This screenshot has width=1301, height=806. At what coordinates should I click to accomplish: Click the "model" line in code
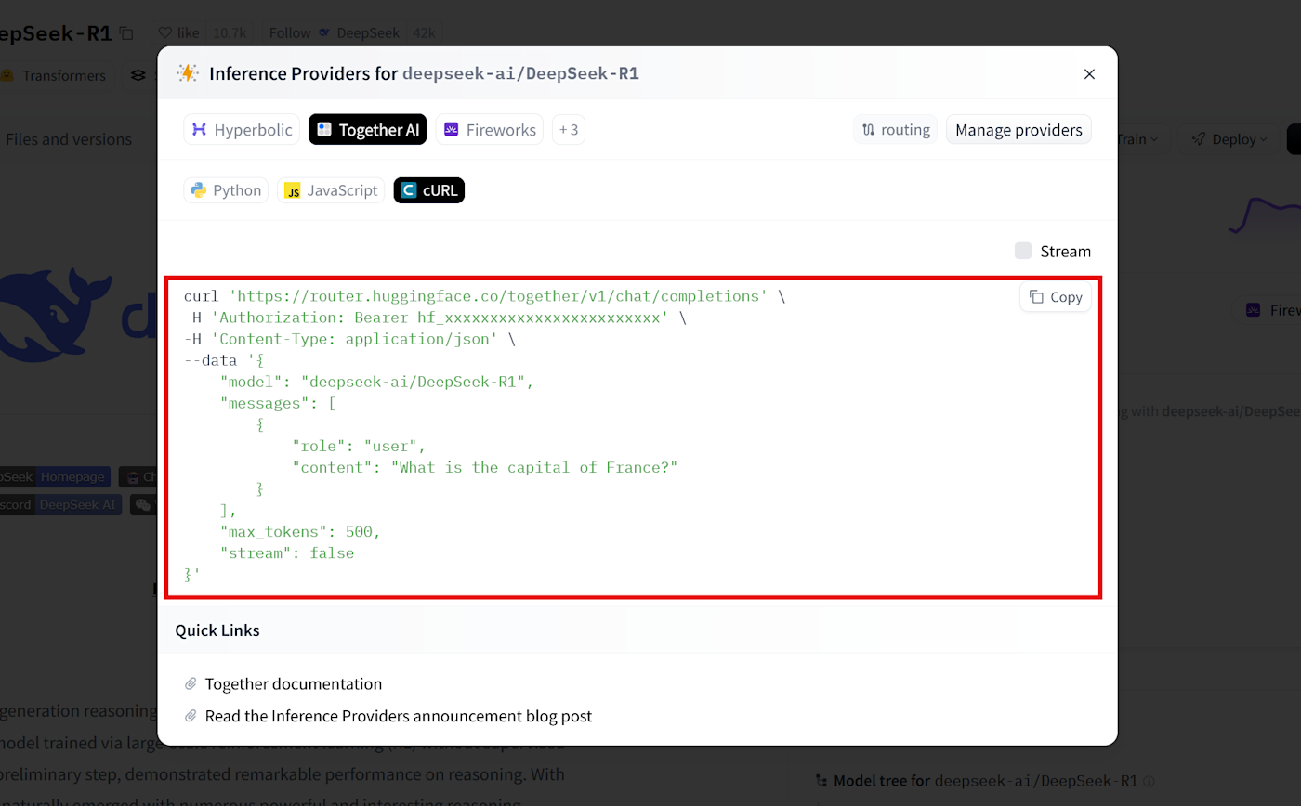point(376,382)
